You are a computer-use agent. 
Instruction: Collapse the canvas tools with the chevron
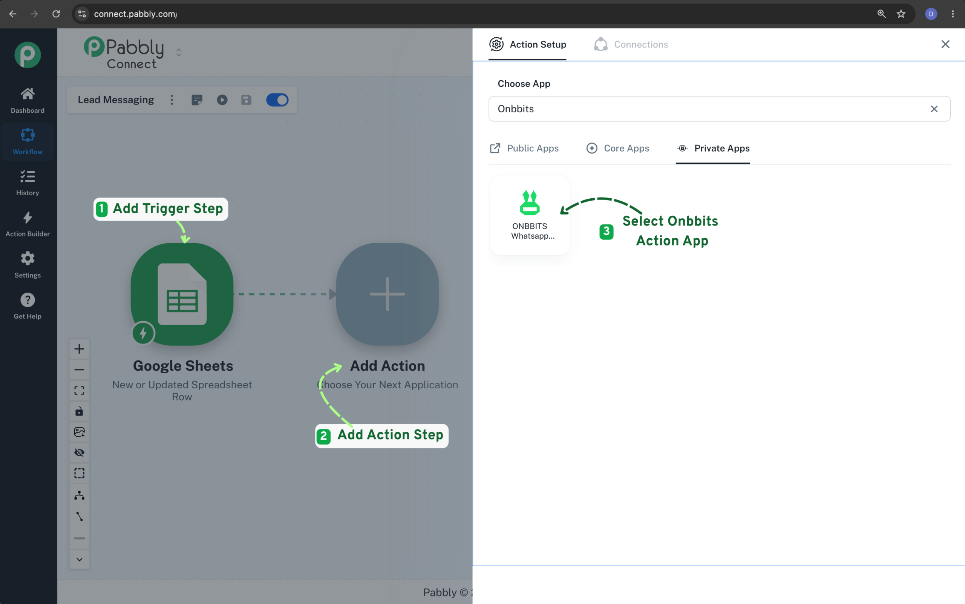coord(80,559)
